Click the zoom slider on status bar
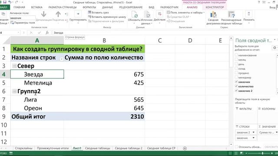 259,153
